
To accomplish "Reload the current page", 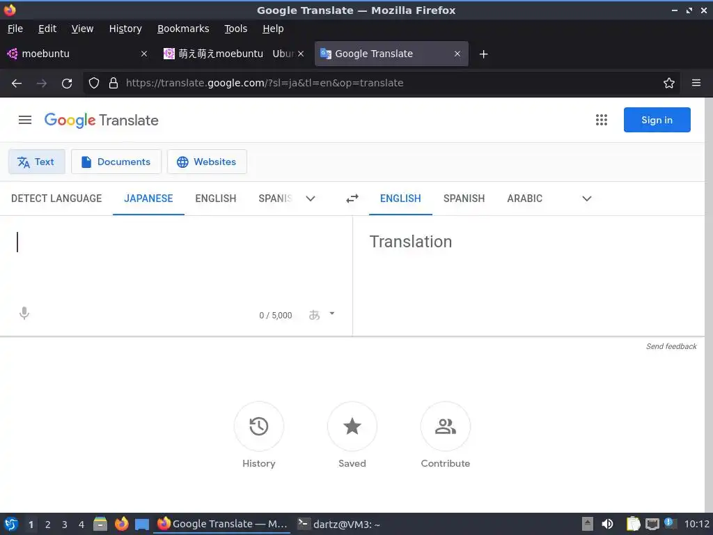I will pyautogui.click(x=67, y=84).
